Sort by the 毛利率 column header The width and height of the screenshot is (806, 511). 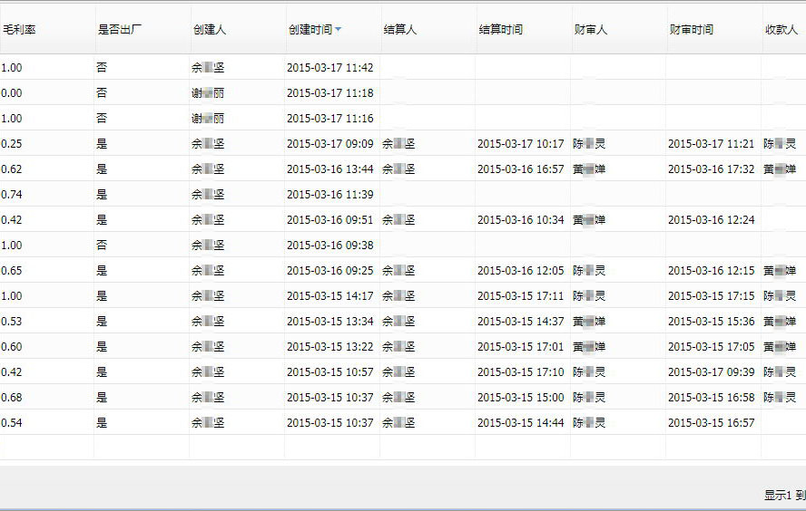point(19,30)
